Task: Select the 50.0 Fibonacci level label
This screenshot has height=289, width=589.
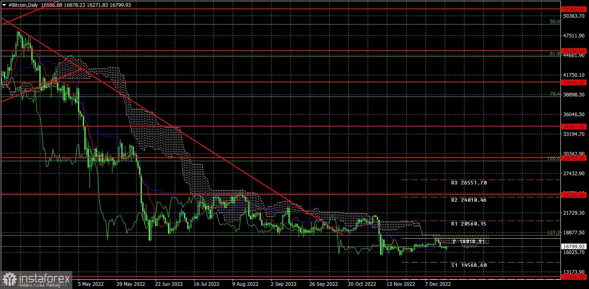Action: [555, 22]
